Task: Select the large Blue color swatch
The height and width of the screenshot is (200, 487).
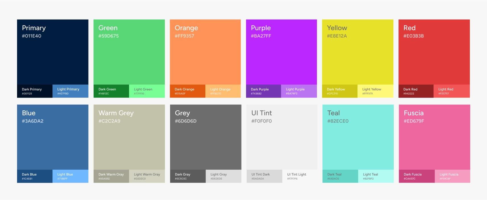Action: click(x=53, y=137)
